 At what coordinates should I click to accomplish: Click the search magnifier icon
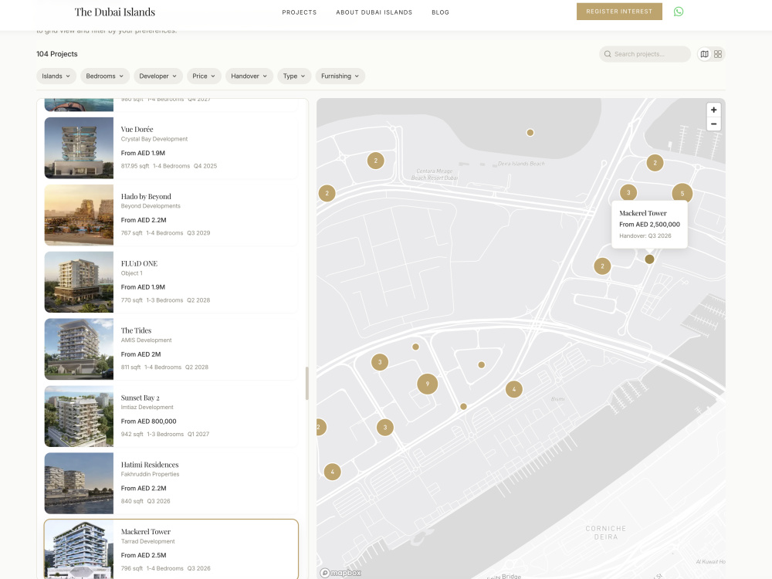[x=608, y=54]
